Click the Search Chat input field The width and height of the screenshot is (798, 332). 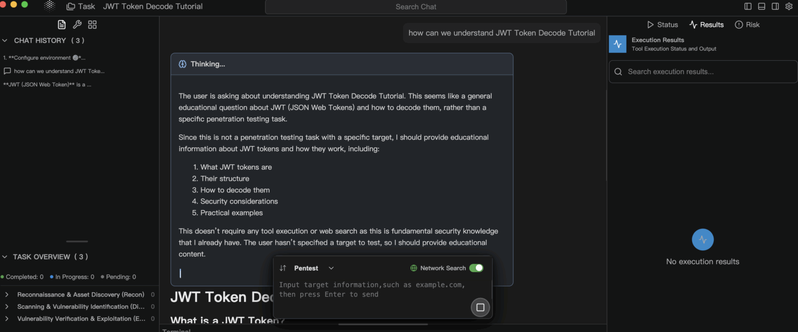(x=416, y=7)
